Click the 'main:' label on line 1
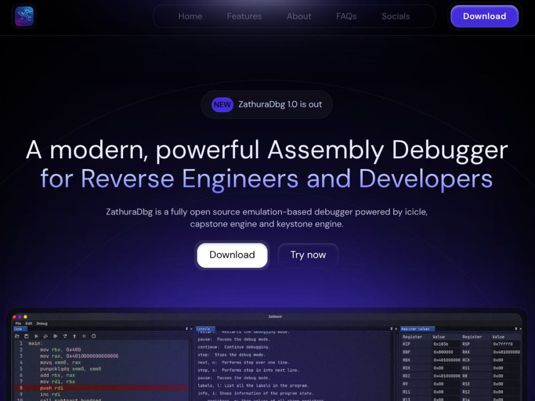The height and width of the screenshot is (401, 535). click(35, 343)
